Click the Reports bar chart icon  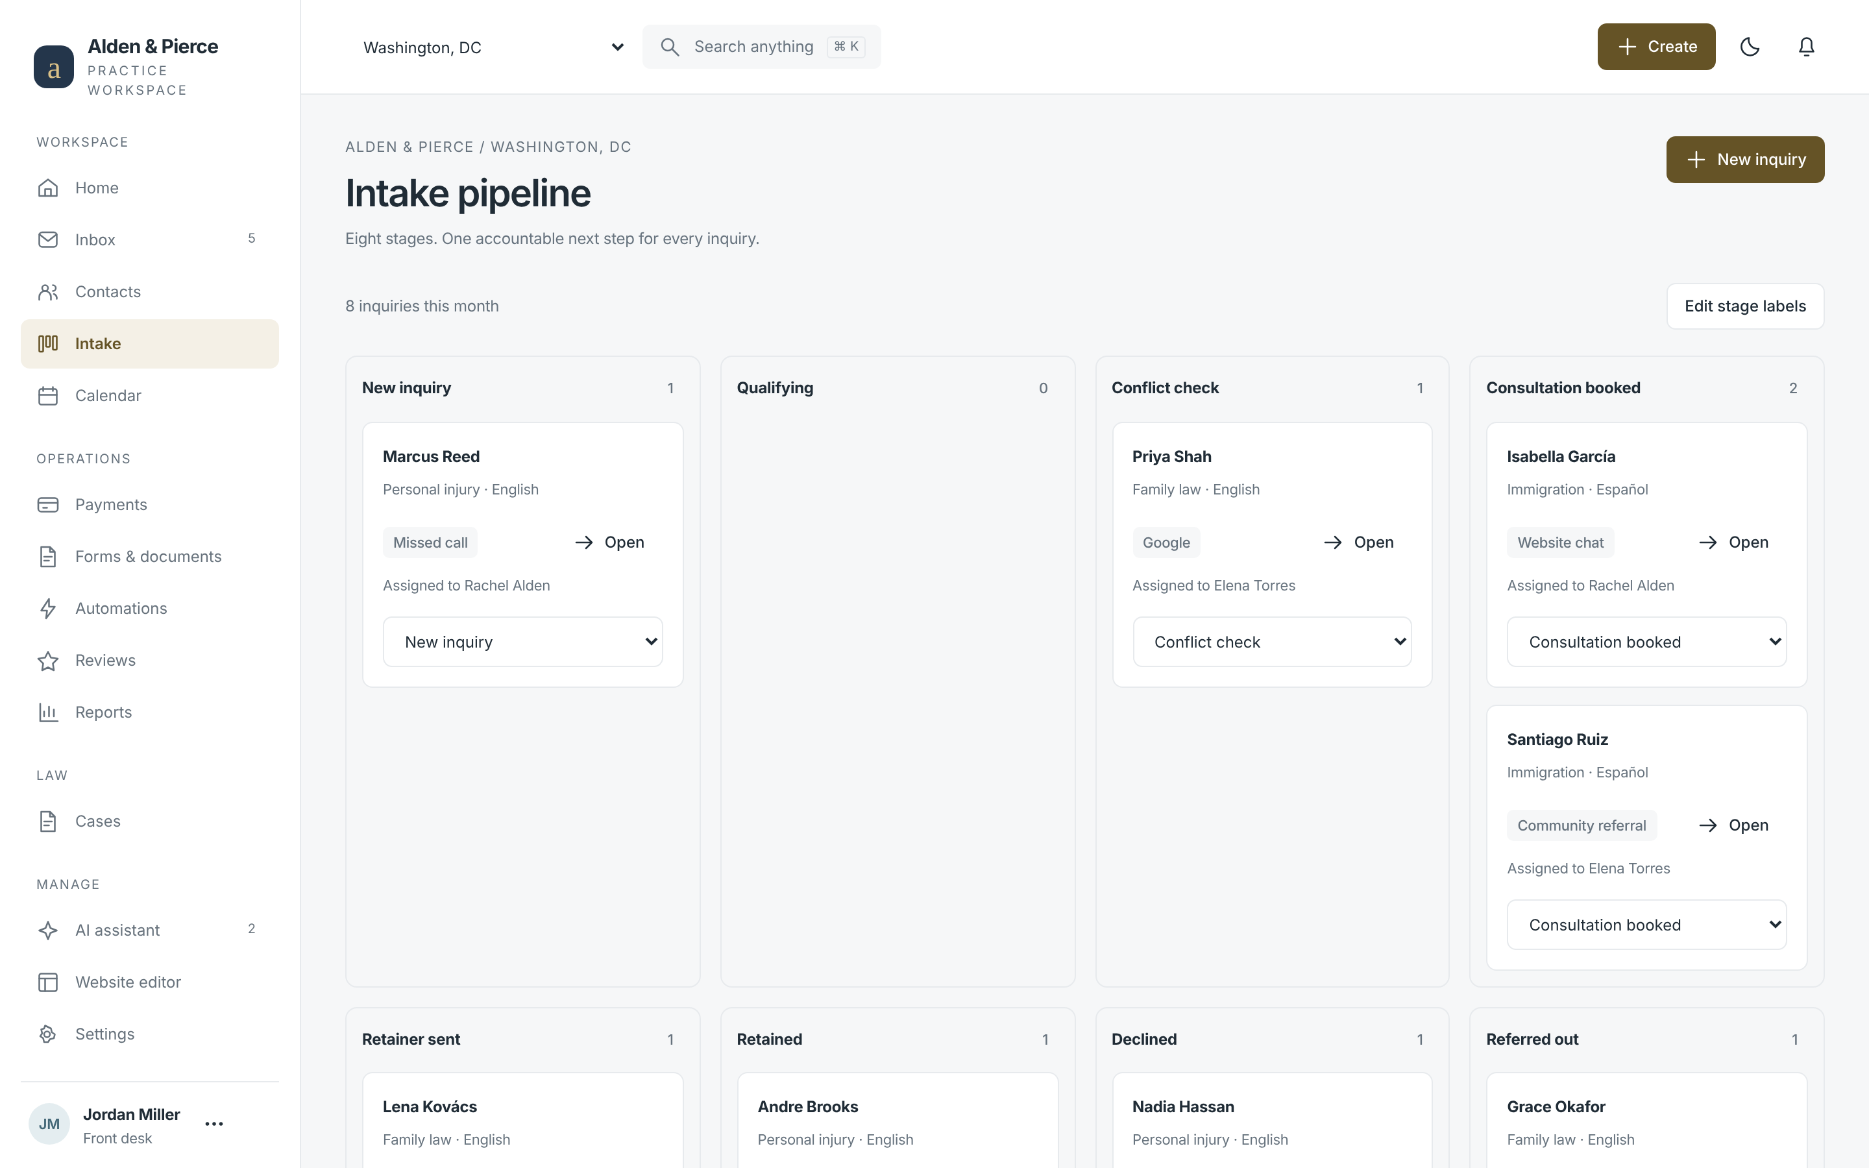coord(48,712)
